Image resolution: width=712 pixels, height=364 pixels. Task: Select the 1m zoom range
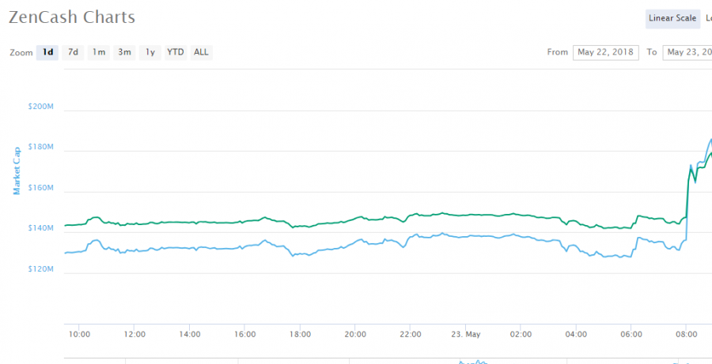click(x=99, y=53)
